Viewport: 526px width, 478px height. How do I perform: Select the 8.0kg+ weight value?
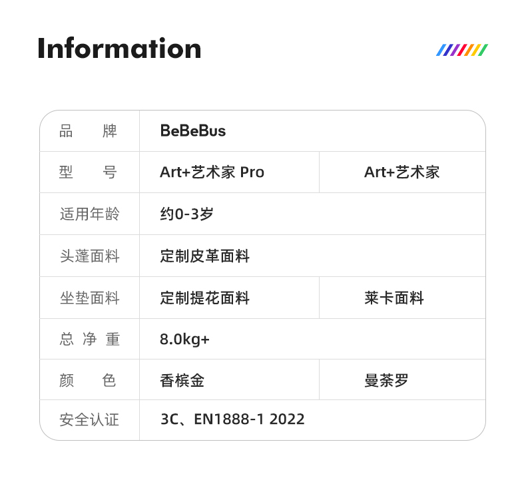click(x=185, y=340)
